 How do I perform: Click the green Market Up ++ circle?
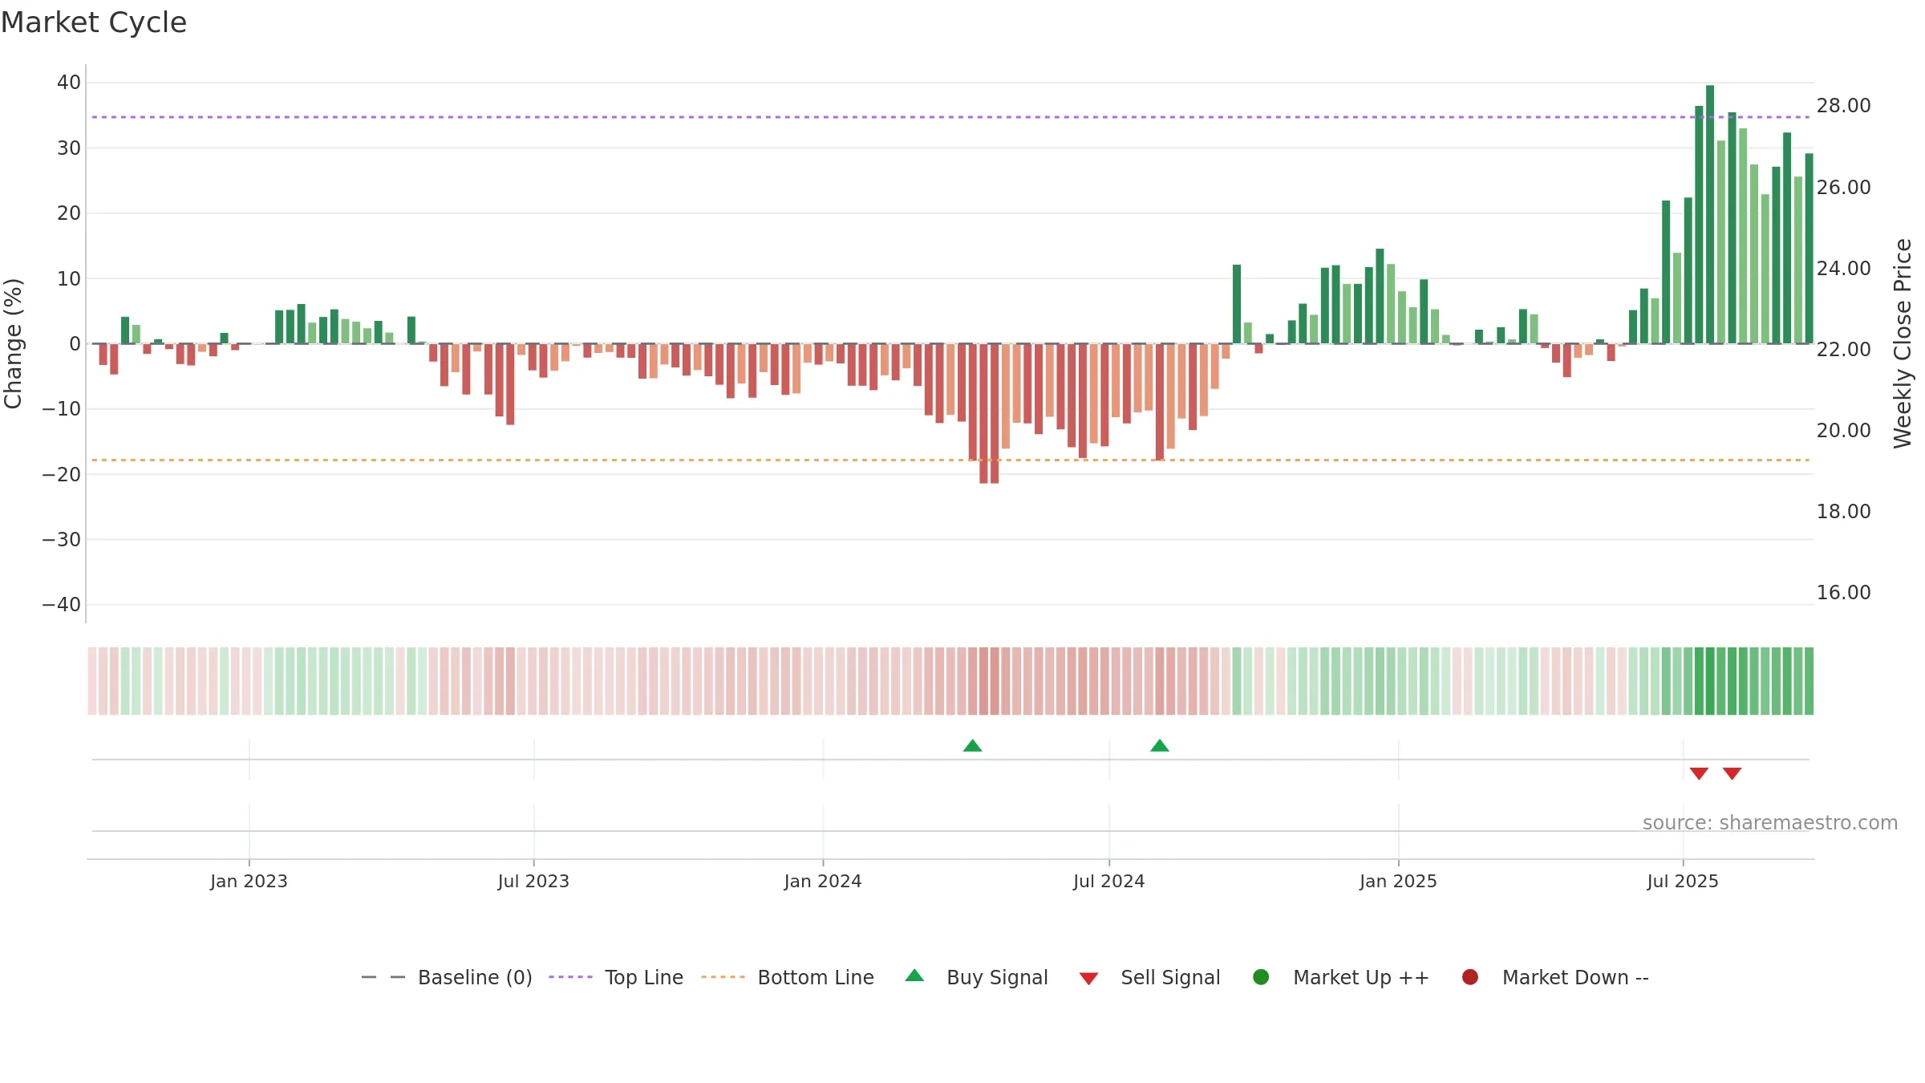point(1261,977)
